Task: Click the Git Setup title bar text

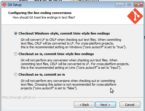Action: (x=15, y=5)
